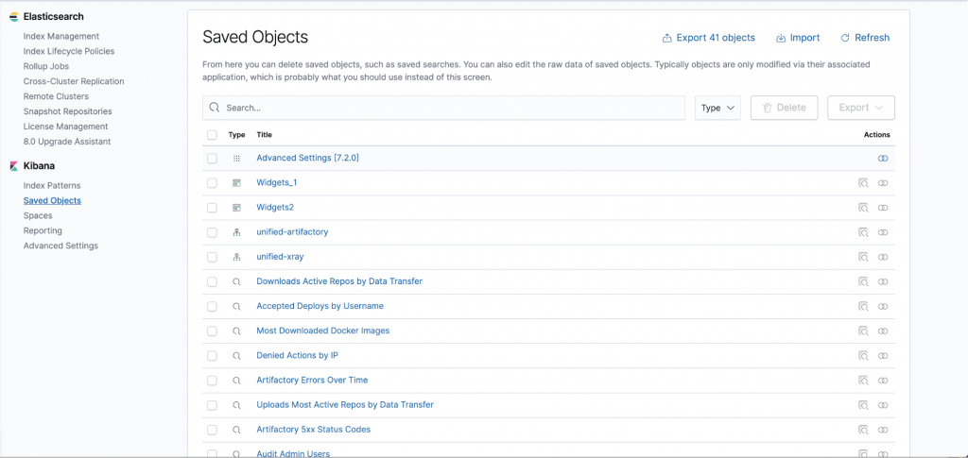Click Export 41 objects
This screenshot has height=458, width=968.
pyautogui.click(x=708, y=38)
